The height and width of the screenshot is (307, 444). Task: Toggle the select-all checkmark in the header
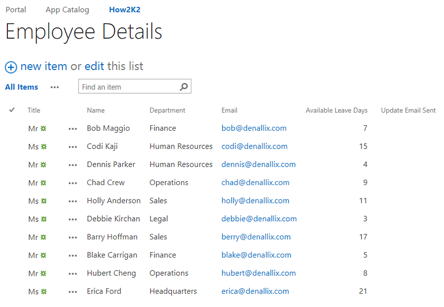click(x=12, y=110)
